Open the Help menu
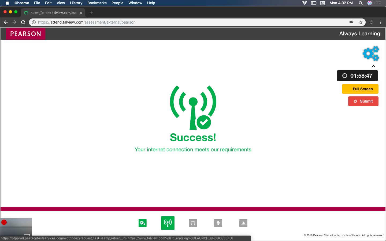 click(x=151, y=3)
